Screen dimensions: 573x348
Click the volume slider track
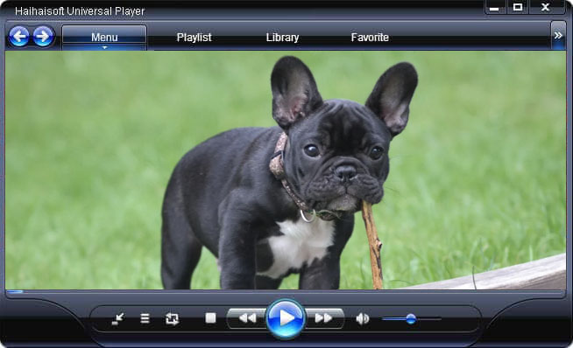tap(412, 319)
